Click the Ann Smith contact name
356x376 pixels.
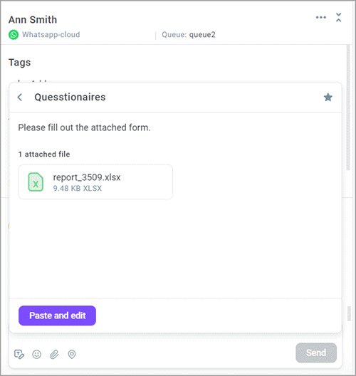[x=33, y=20]
